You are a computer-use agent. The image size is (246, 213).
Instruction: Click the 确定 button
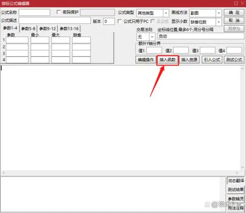click(234, 12)
